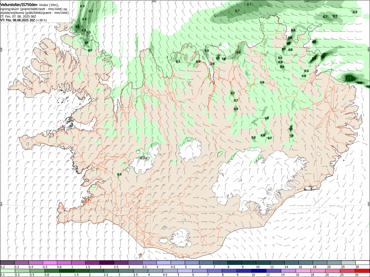Pick the light purple swatch between 14 and 16 in the bottom legend row
The width and height of the screenshot is (370, 277).
point(288,271)
